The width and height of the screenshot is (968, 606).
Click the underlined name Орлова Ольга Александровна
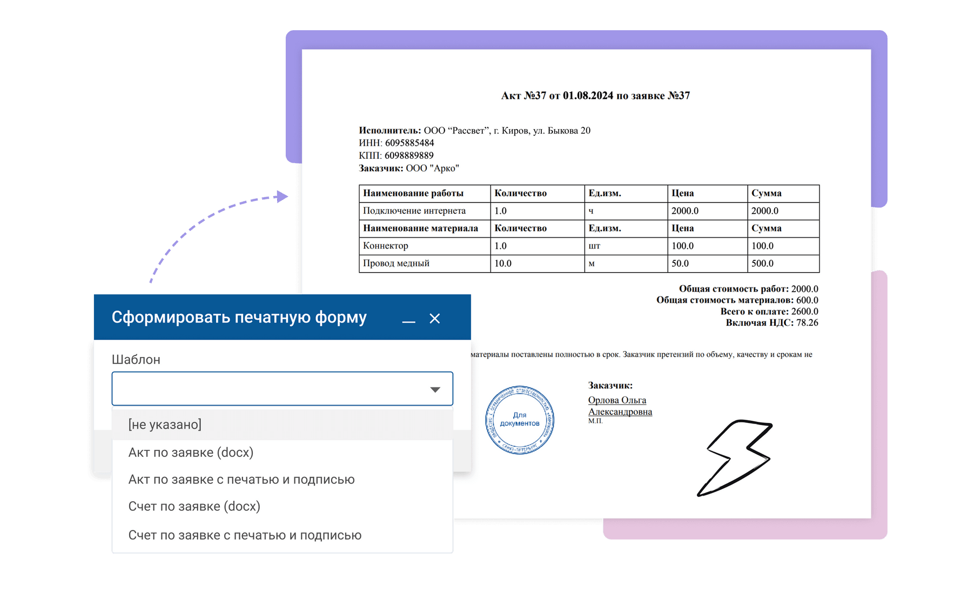click(x=620, y=406)
